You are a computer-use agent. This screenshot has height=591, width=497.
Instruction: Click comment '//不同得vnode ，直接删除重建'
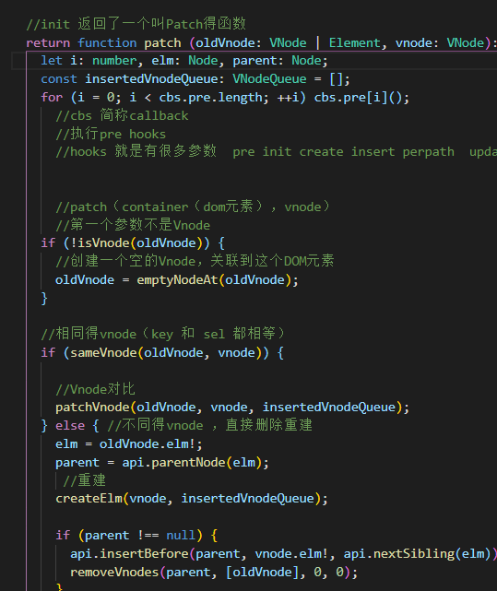tap(209, 426)
